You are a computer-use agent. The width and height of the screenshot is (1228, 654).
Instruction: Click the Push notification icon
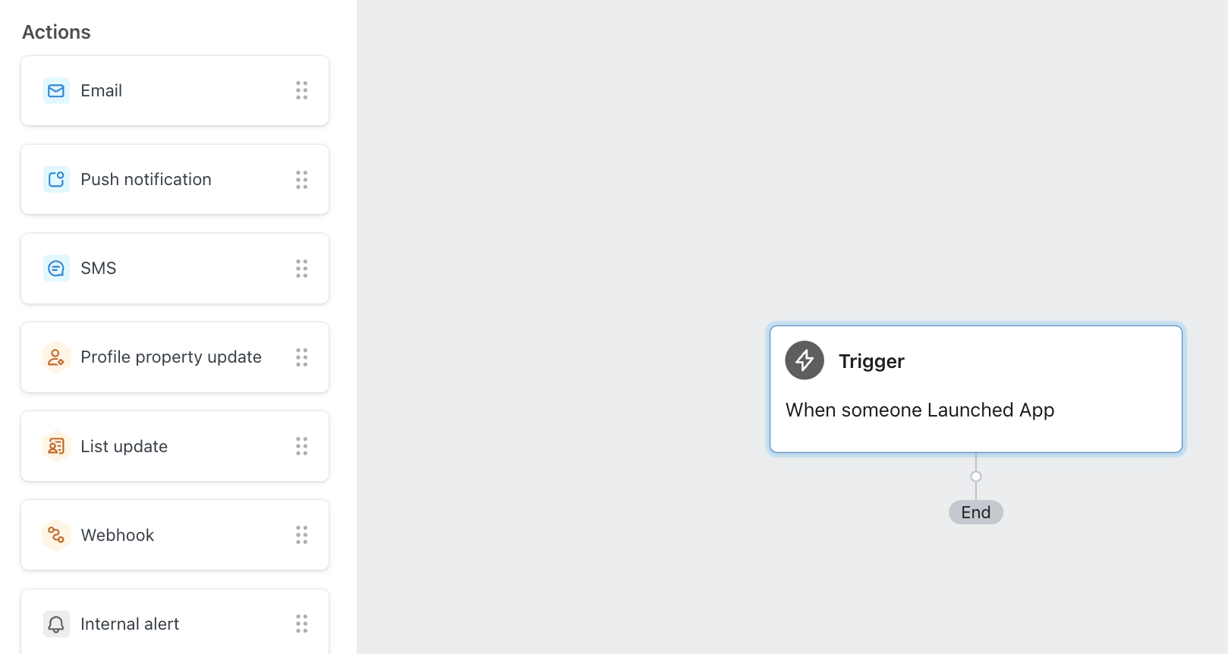[x=56, y=180]
